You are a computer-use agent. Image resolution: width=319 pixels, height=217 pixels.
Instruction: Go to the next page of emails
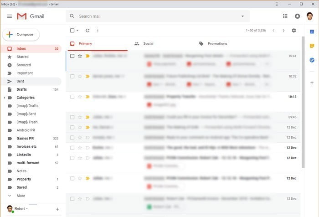283,31
